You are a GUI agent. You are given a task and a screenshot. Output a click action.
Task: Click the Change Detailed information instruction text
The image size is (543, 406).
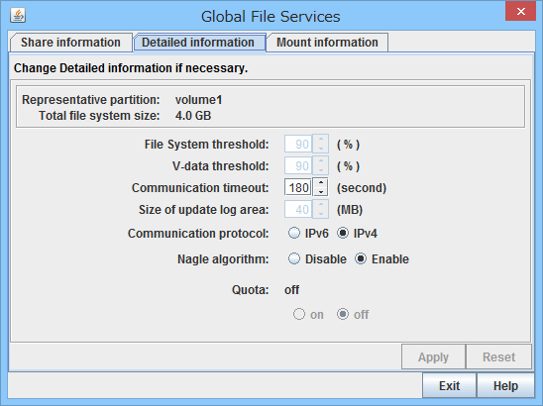click(131, 68)
